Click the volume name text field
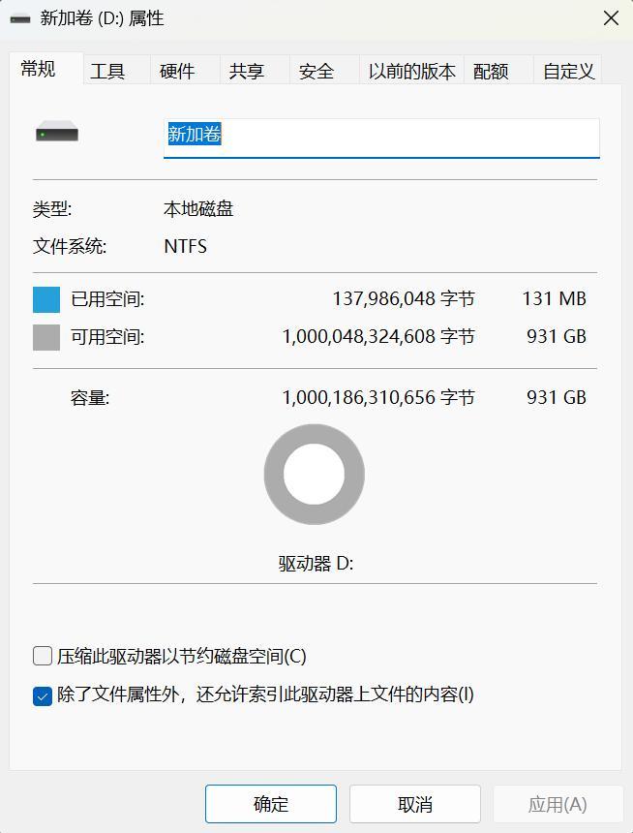This screenshot has height=833, width=633. [x=381, y=139]
